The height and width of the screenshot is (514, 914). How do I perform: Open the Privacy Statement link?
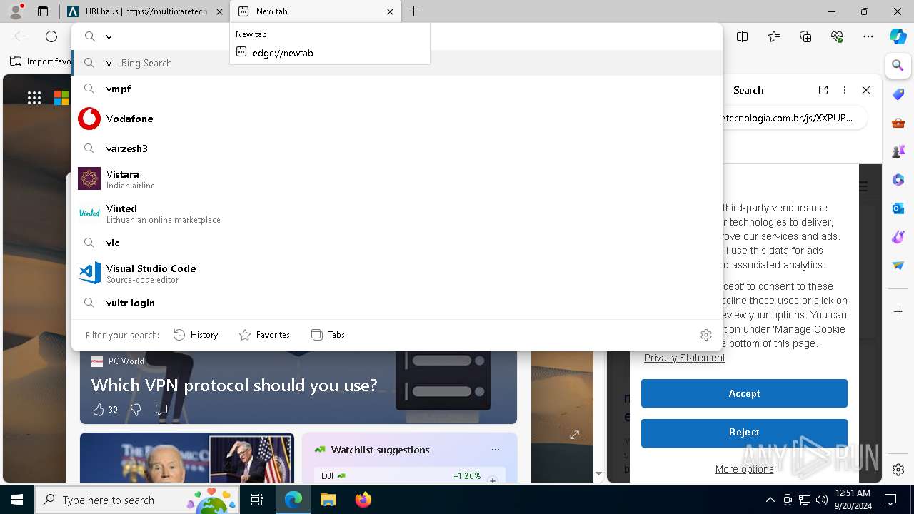click(685, 358)
